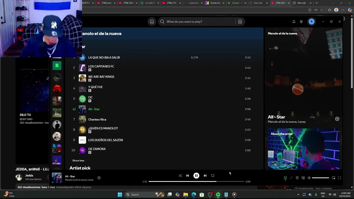The image size is (354, 199).
Task: Collapse popular tracks with Show less
Action: pos(78,161)
